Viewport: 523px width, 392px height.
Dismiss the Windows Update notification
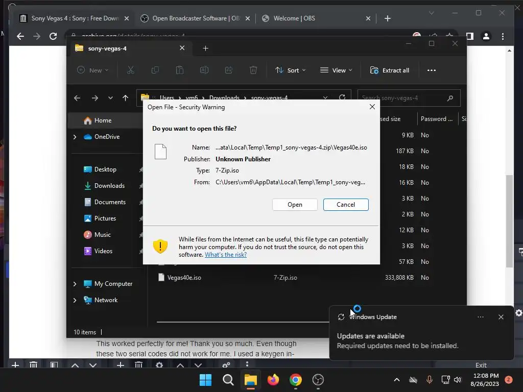pyautogui.click(x=501, y=317)
